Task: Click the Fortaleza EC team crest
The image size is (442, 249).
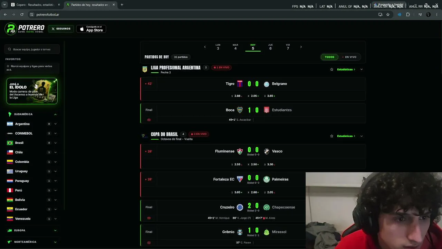Action: 240,179
